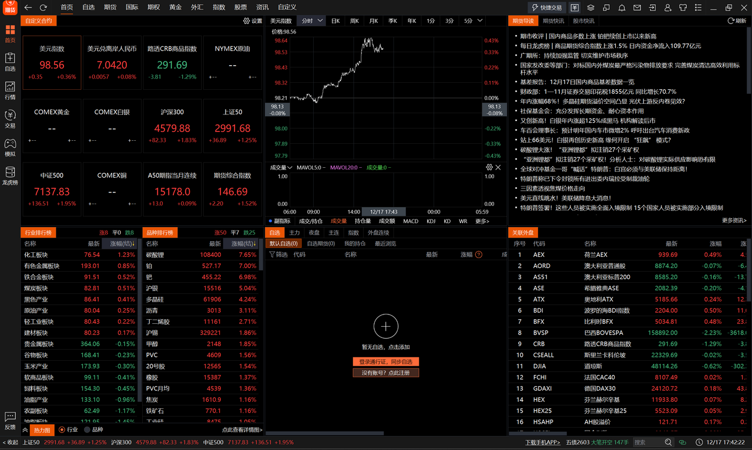Image resolution: width=752 pixels, height=450 pixels.
Task: Select the 美元指数 quote card
Action: pyautogui.click(x=52, y=62)
